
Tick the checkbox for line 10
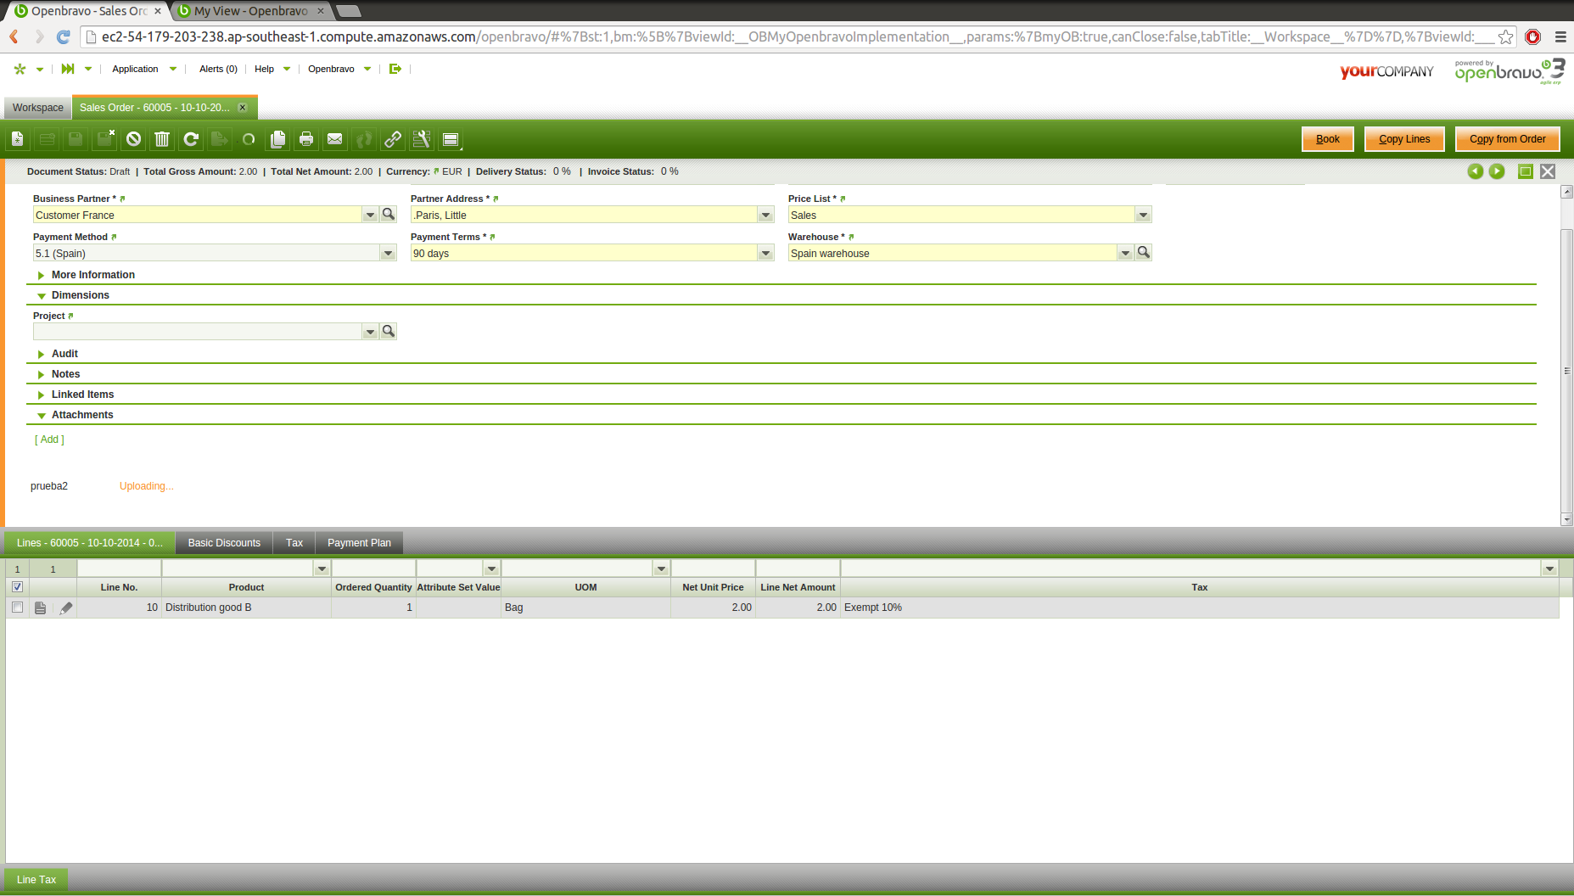tap(17, 608)
